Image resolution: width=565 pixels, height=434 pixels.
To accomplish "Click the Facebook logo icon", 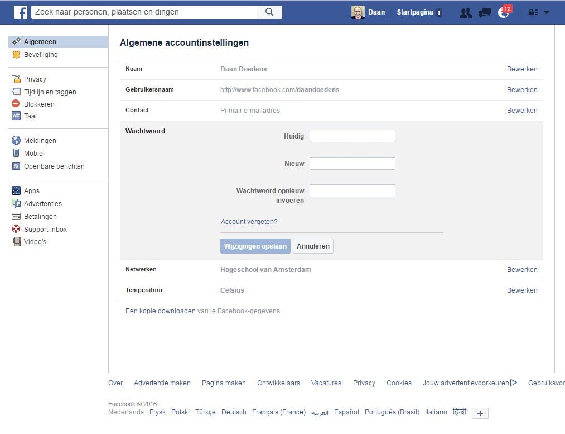I will coord(21,12).
